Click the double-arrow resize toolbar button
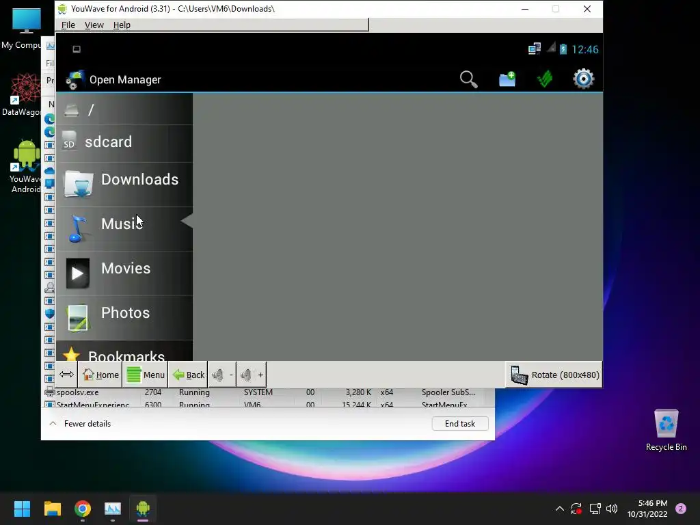 point(66,375)
